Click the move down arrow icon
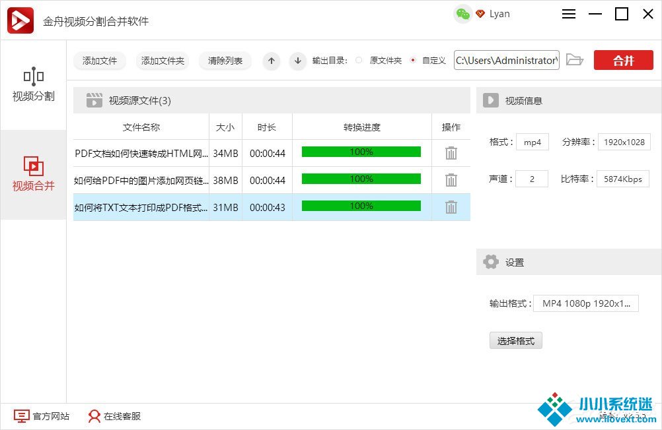Image resolution: width=662 pixels, height=430 pixels. (298, 61)
